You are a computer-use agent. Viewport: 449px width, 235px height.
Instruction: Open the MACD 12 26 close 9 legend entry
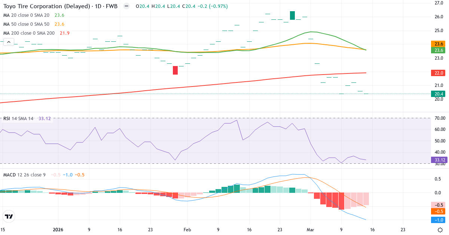click(x=23, y=174)
